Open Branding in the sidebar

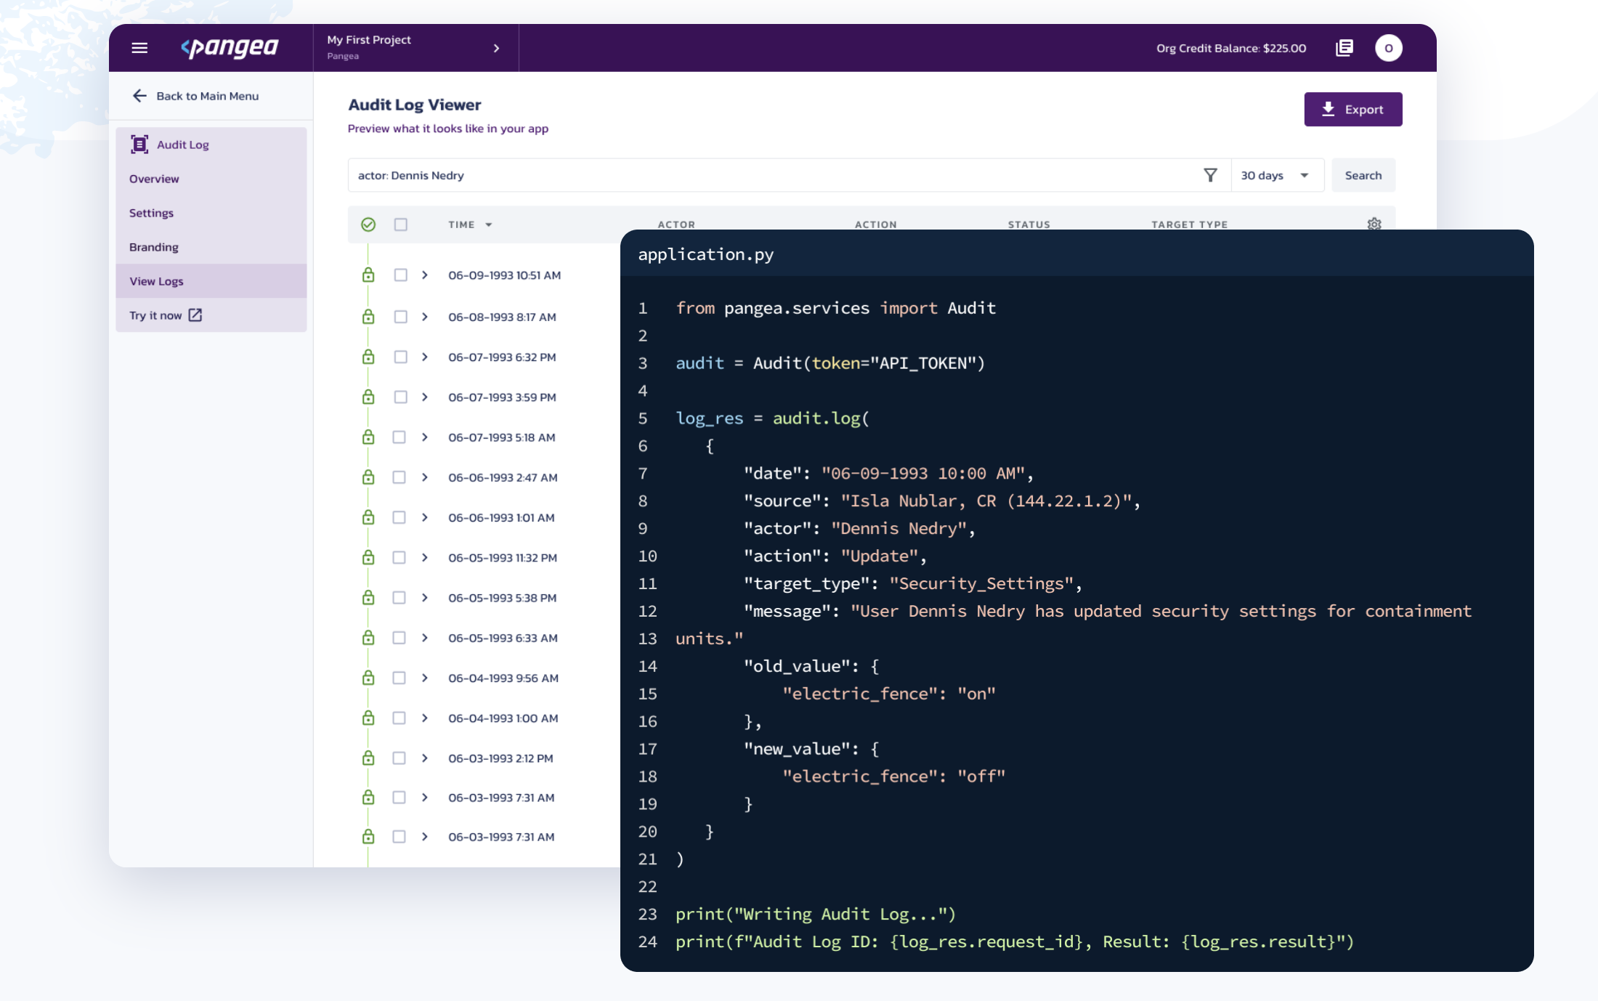[x=211, y=247]
